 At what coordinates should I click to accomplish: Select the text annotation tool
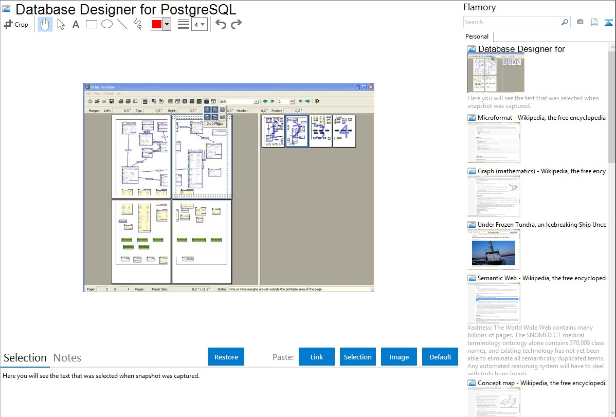click(76, 24)
